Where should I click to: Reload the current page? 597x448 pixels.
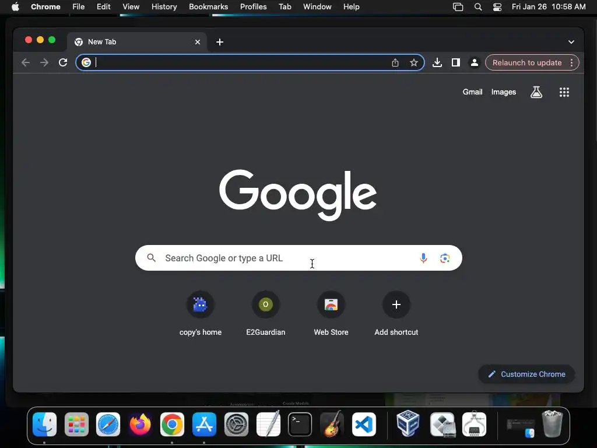[63, 62]
